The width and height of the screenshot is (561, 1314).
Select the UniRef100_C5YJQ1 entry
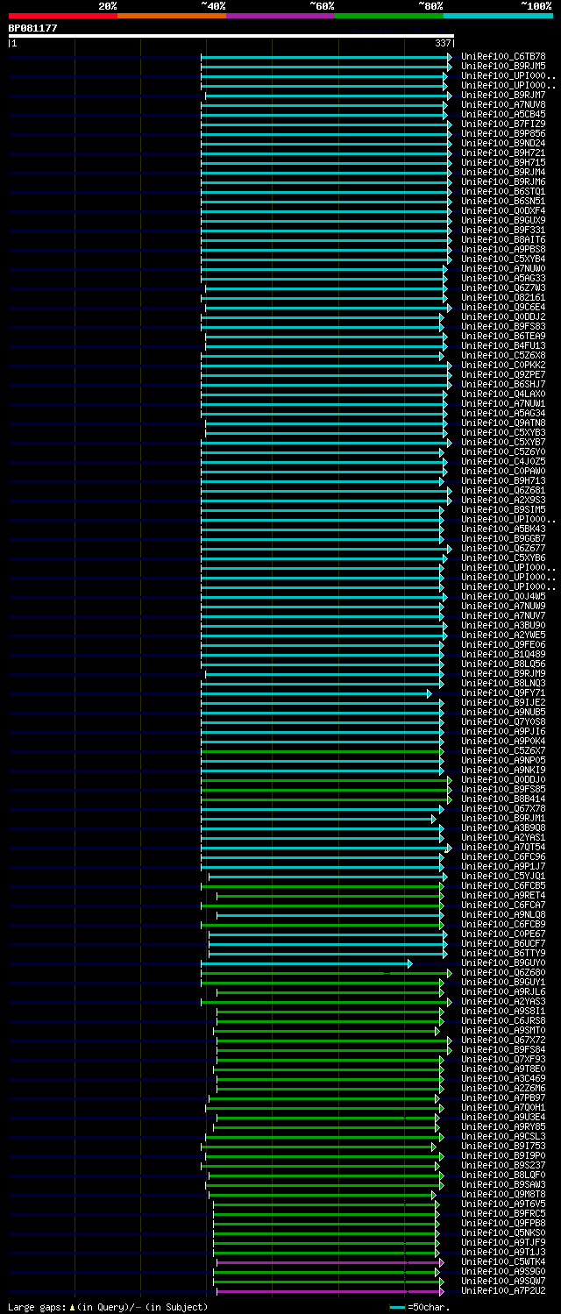tap(503, 876)
